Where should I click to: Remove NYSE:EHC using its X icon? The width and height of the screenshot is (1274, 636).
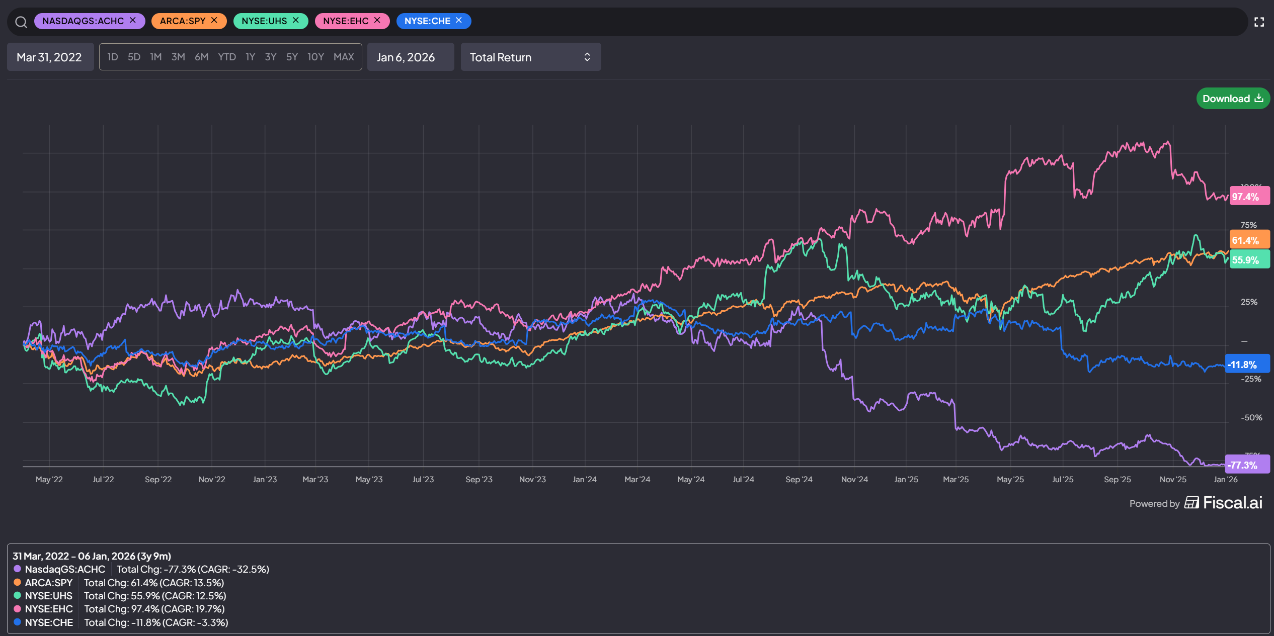[x=377, y=20]
